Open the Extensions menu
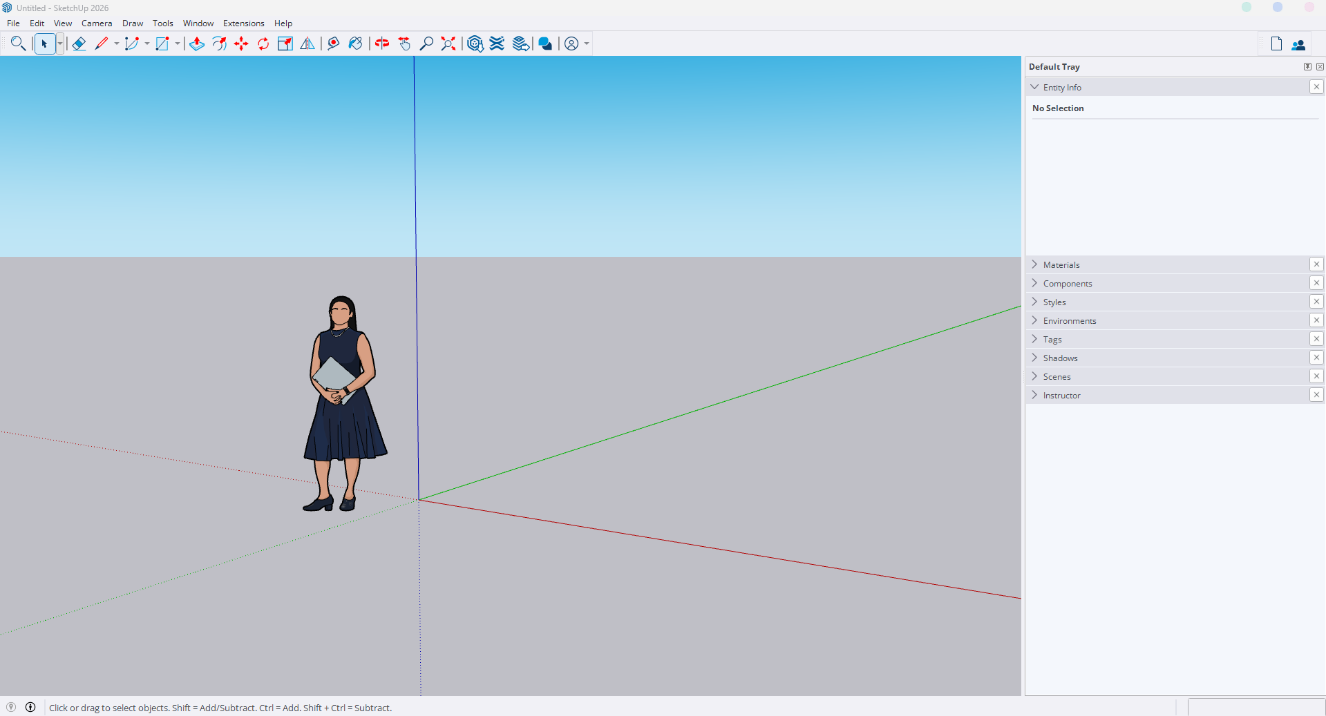The width and height of the screenshot is (1326, 716). coord(243,23)
